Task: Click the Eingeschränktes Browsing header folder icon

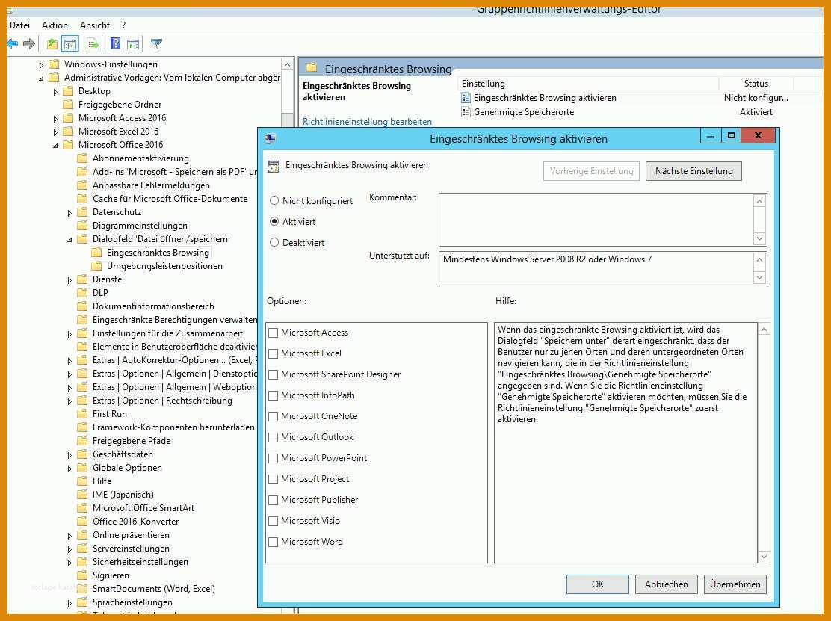Action: pyautogui.click(x=312, y=68)
